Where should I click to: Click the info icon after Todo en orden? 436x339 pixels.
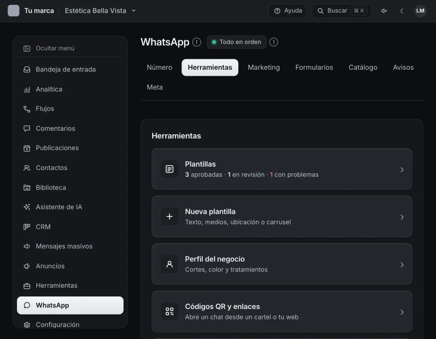(274, 42)
